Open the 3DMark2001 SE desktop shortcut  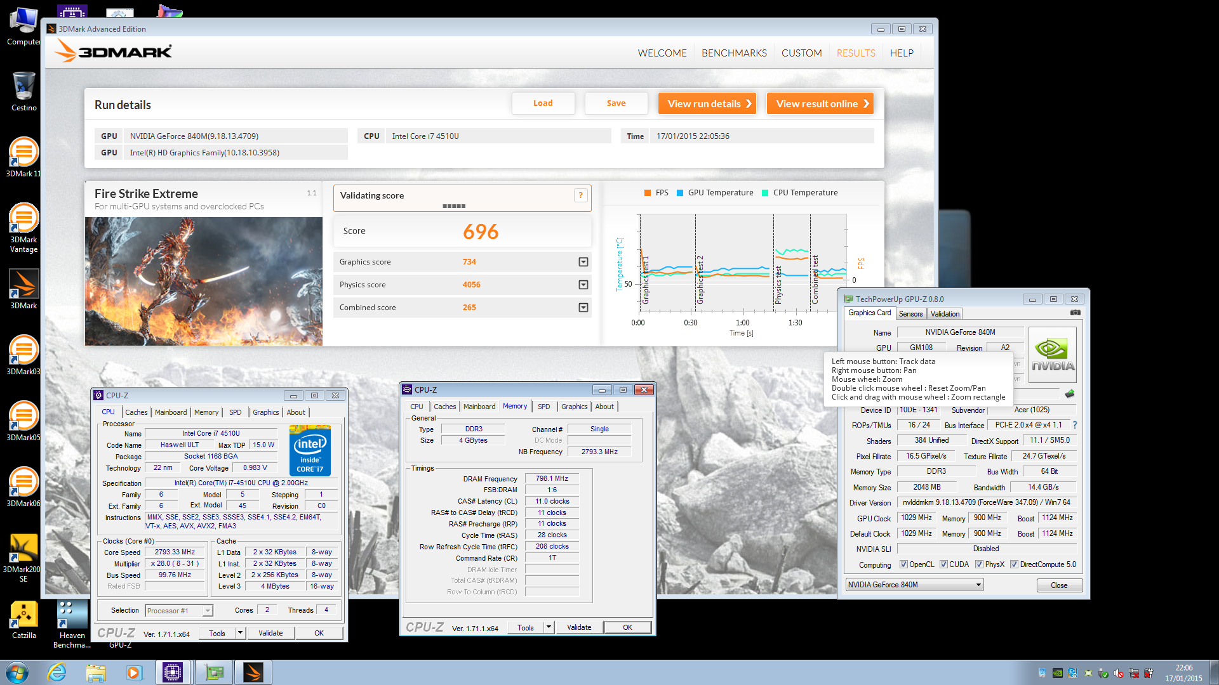tap(23, 558)
